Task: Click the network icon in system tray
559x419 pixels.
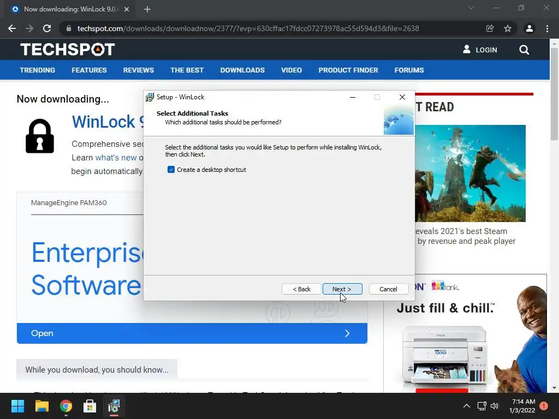Action: click(x=482, y=406)
